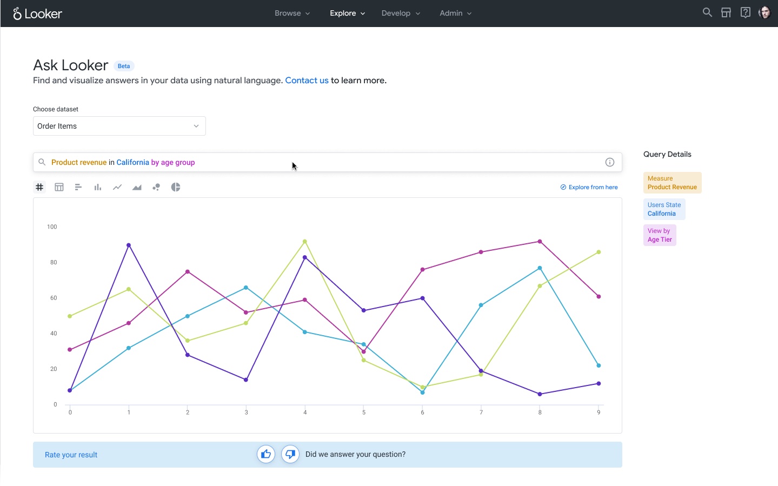The image size is (778, 486).
Task: Switch to line chart visualization icon
Action: point(117,187)
